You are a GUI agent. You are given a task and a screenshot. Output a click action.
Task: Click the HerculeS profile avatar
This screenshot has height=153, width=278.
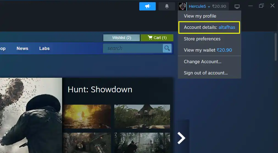[x=182, y=6]
